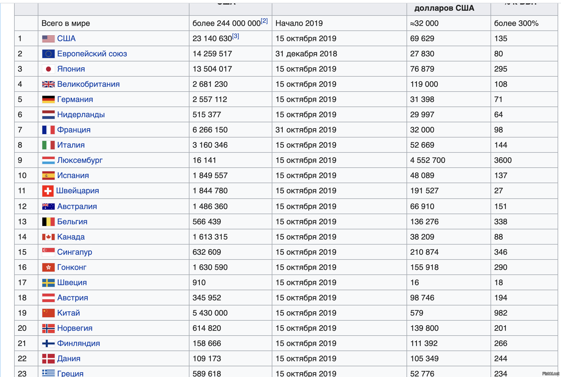
Task: Click the Denmark flag icon
Action: [48, 359]
